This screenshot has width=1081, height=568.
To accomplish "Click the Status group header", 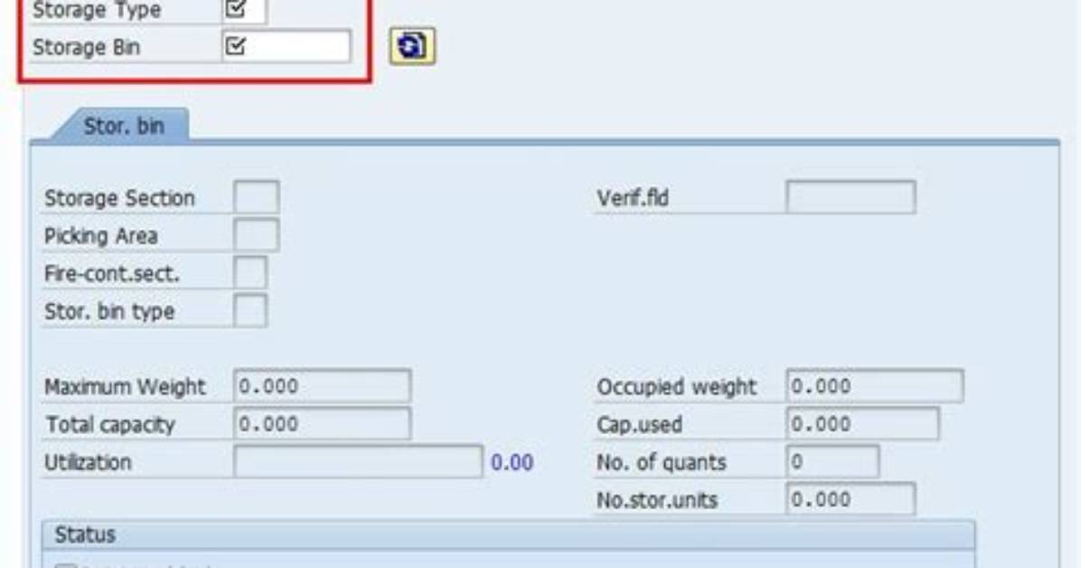I will pyautogui.click(x=509, y=535).
